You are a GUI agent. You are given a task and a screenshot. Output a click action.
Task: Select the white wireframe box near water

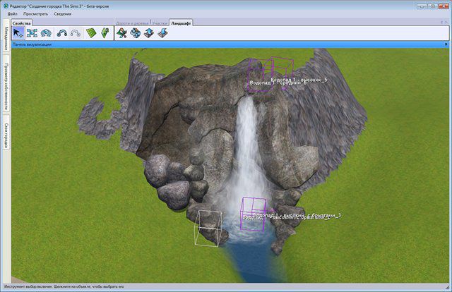[208, 228]
